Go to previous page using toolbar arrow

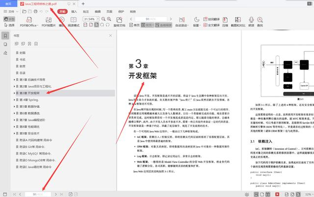coord(131,19)
